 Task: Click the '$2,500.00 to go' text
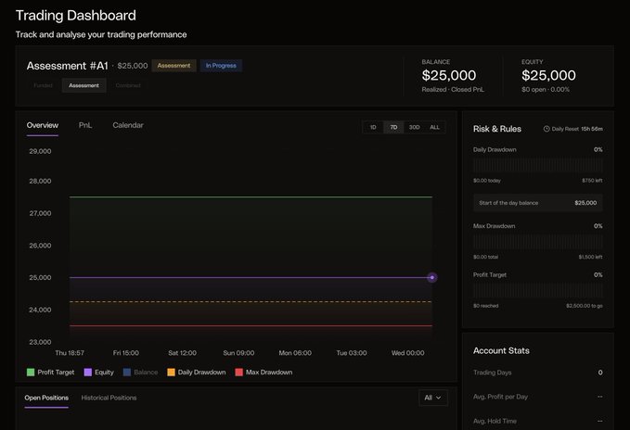[x=585, y=306]
